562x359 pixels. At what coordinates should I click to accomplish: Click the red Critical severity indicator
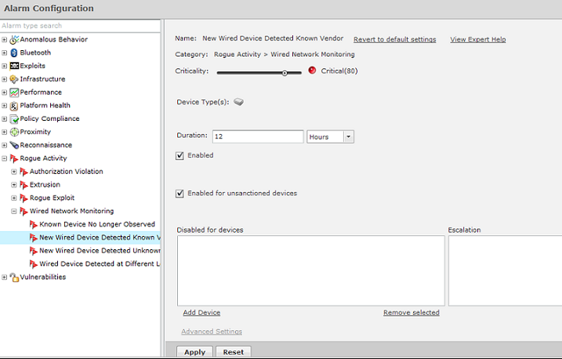pos(312,71)
